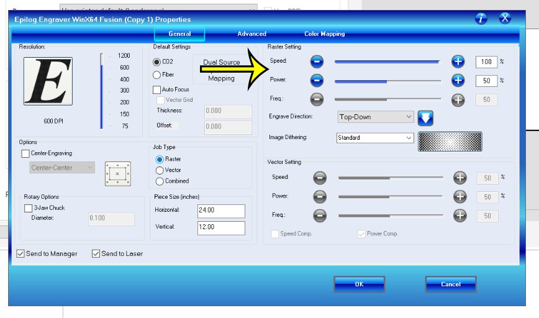Click the Vector Speed plus button
Image resolution: width=539 pixels, height=318 pixels.
pos(460,178)
